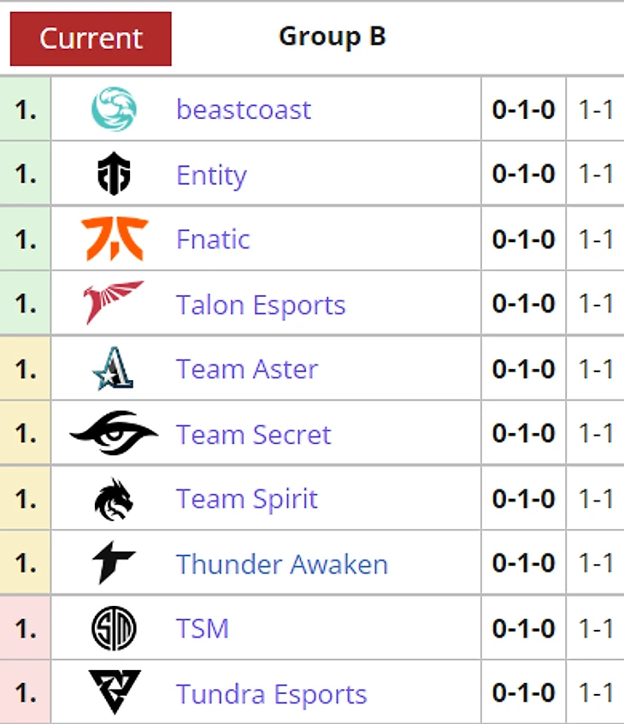
Task: Open the Thunder Awaken team link
Action: click(282, 565)
